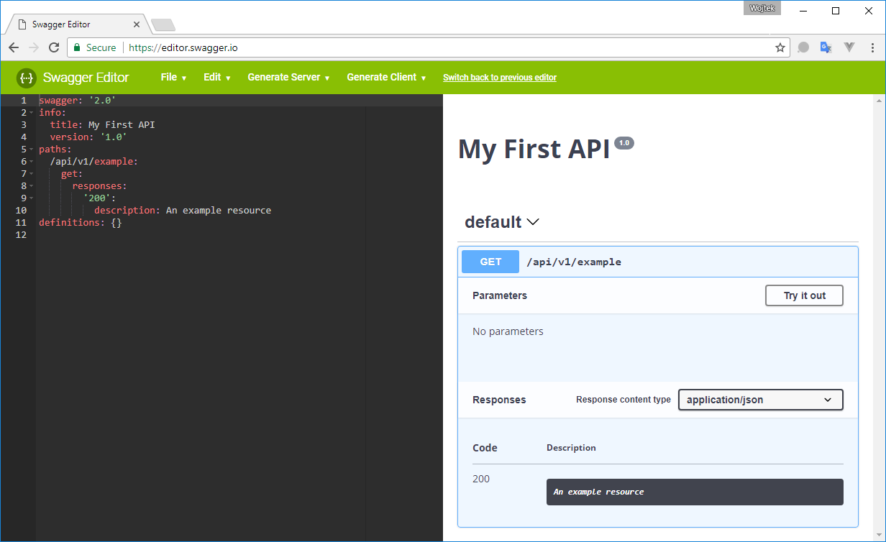The image size is (886, 542).
Task: Collapse the default tag section chevron
Action: [x=533, y=222]
